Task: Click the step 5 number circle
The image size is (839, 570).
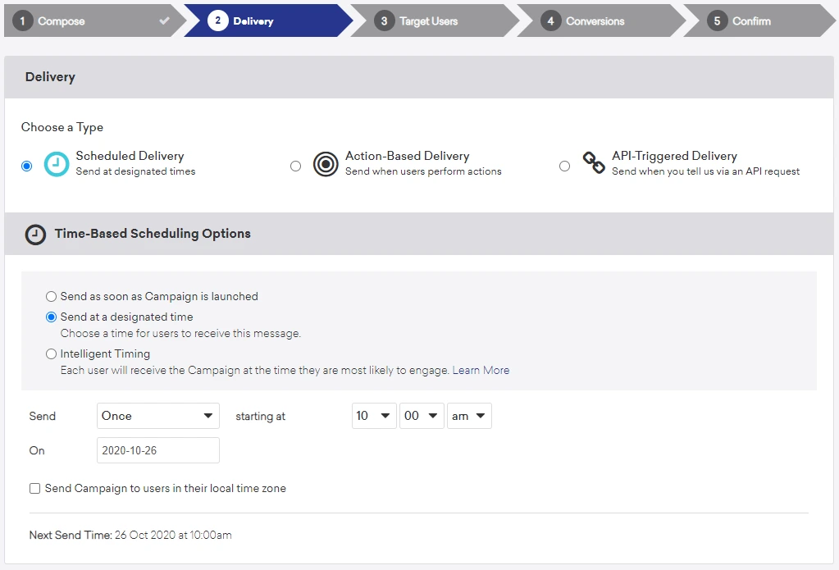Action: (717, 21)
